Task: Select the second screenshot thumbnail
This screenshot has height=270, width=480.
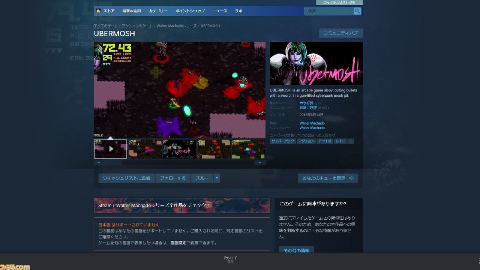Action: pyautogui.click(x=145, y=149)
